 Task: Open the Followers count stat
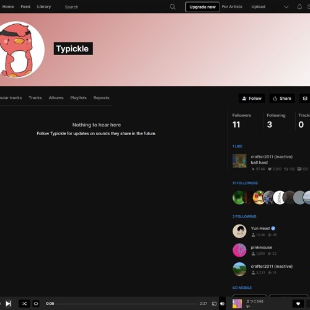242,122
